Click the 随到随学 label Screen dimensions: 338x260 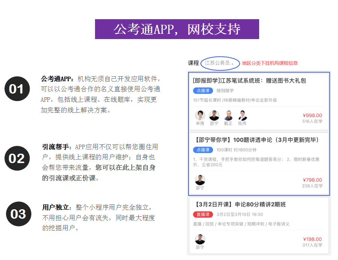[225, 91]
